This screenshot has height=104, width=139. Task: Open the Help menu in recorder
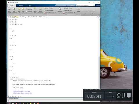tap(100, 90)
